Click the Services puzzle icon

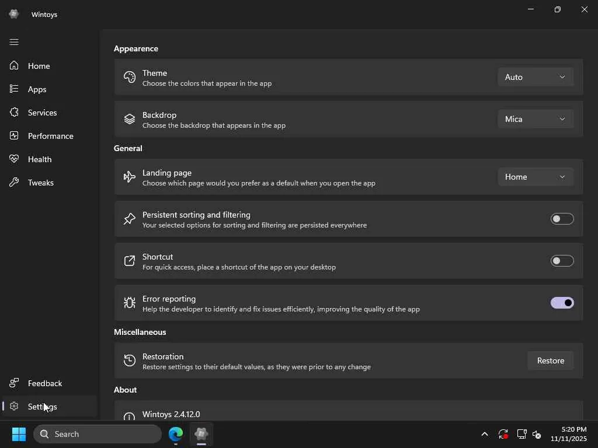[x=14, y=113]
